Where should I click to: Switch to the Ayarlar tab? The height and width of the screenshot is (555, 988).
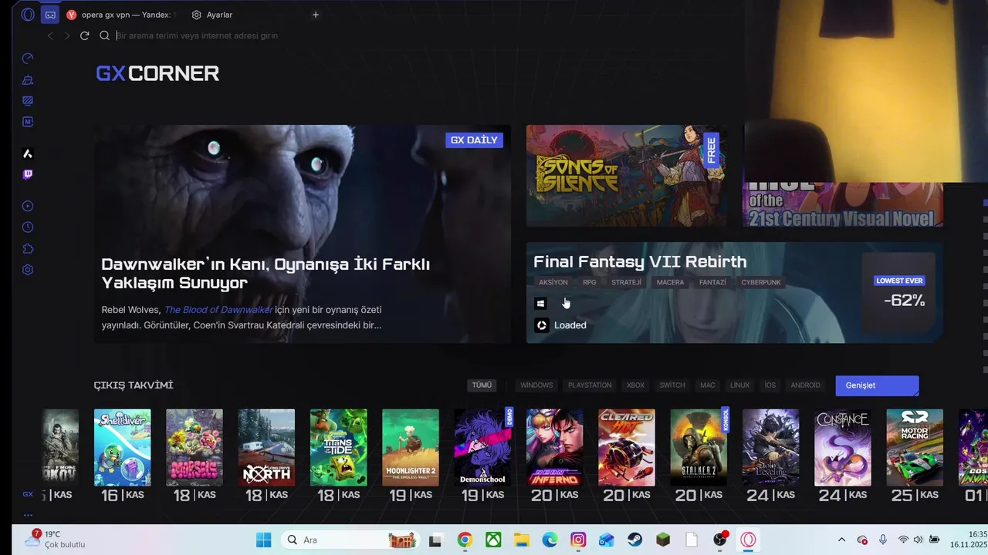coord(212,15)
